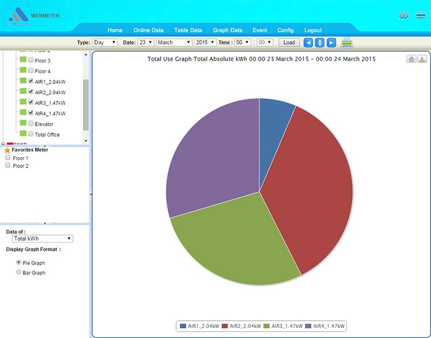Open the year dropdown showing 2015
The image size is (431, 338).
coord(205,43)
